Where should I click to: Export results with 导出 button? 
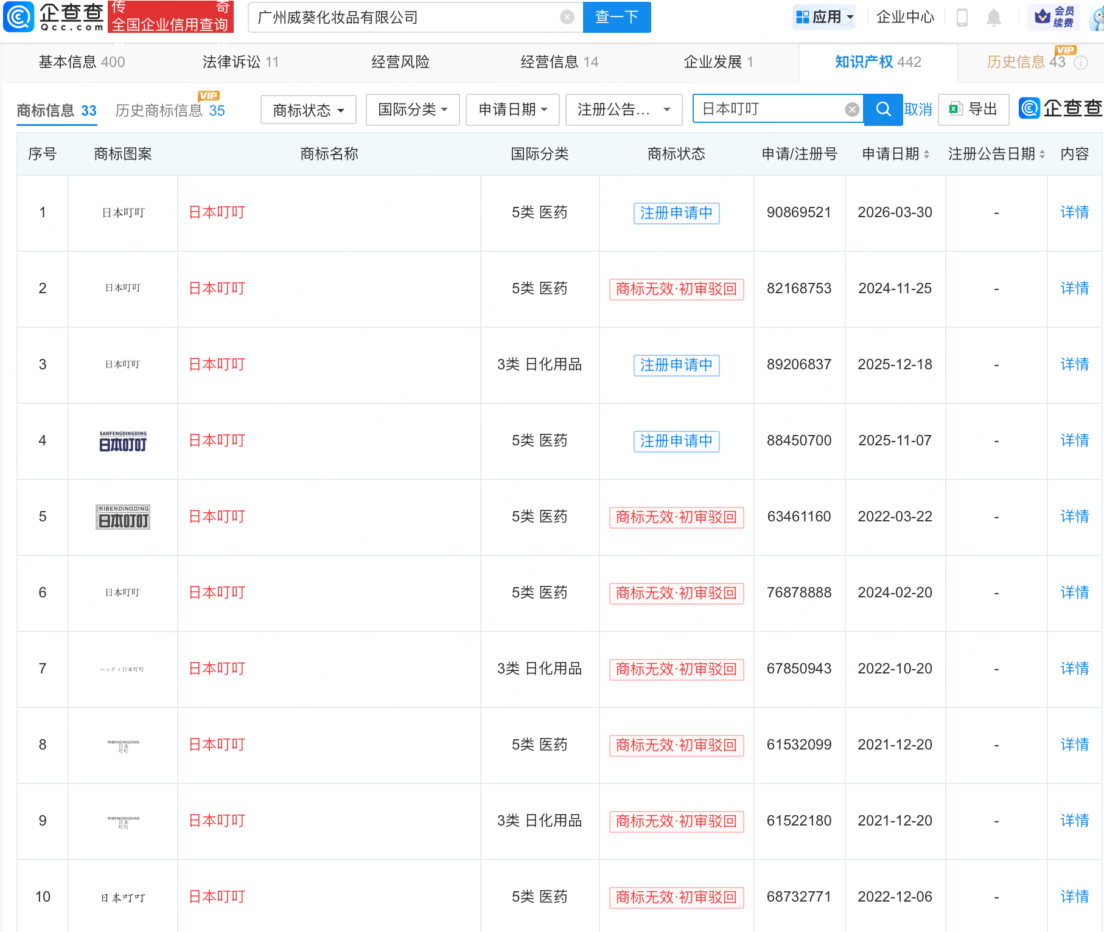[973, 110]
